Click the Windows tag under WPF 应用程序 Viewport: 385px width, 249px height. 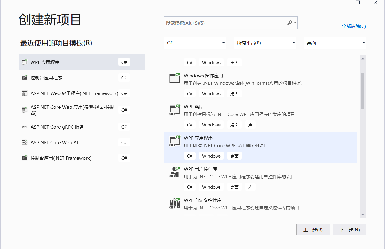pyautogui.click(x=211, y=156)
